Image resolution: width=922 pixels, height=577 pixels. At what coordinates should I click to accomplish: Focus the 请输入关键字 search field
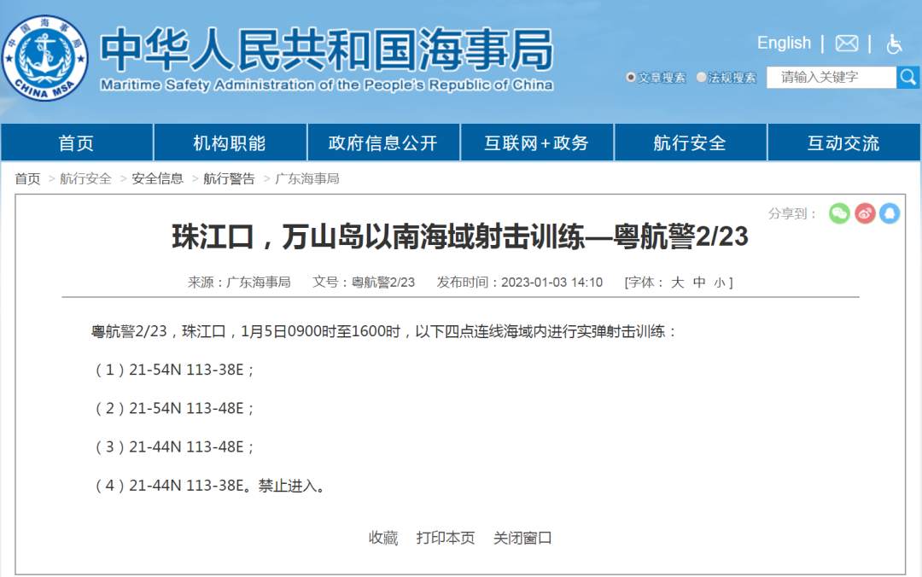[831, 77]
